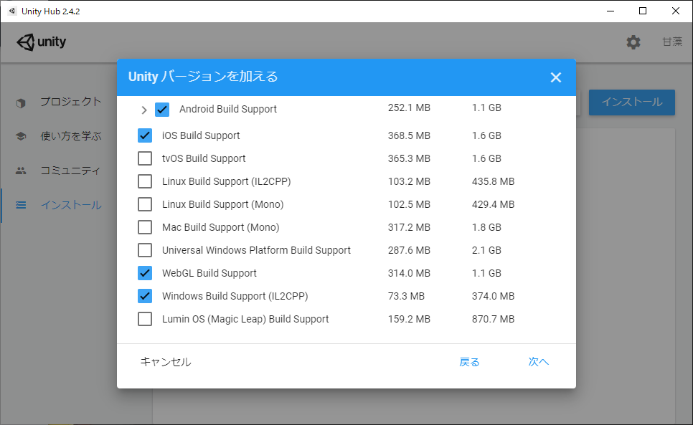This screenshot has width=693, height=425.
Task: Select the インストール sidebar tab
Action: [58, 205]
